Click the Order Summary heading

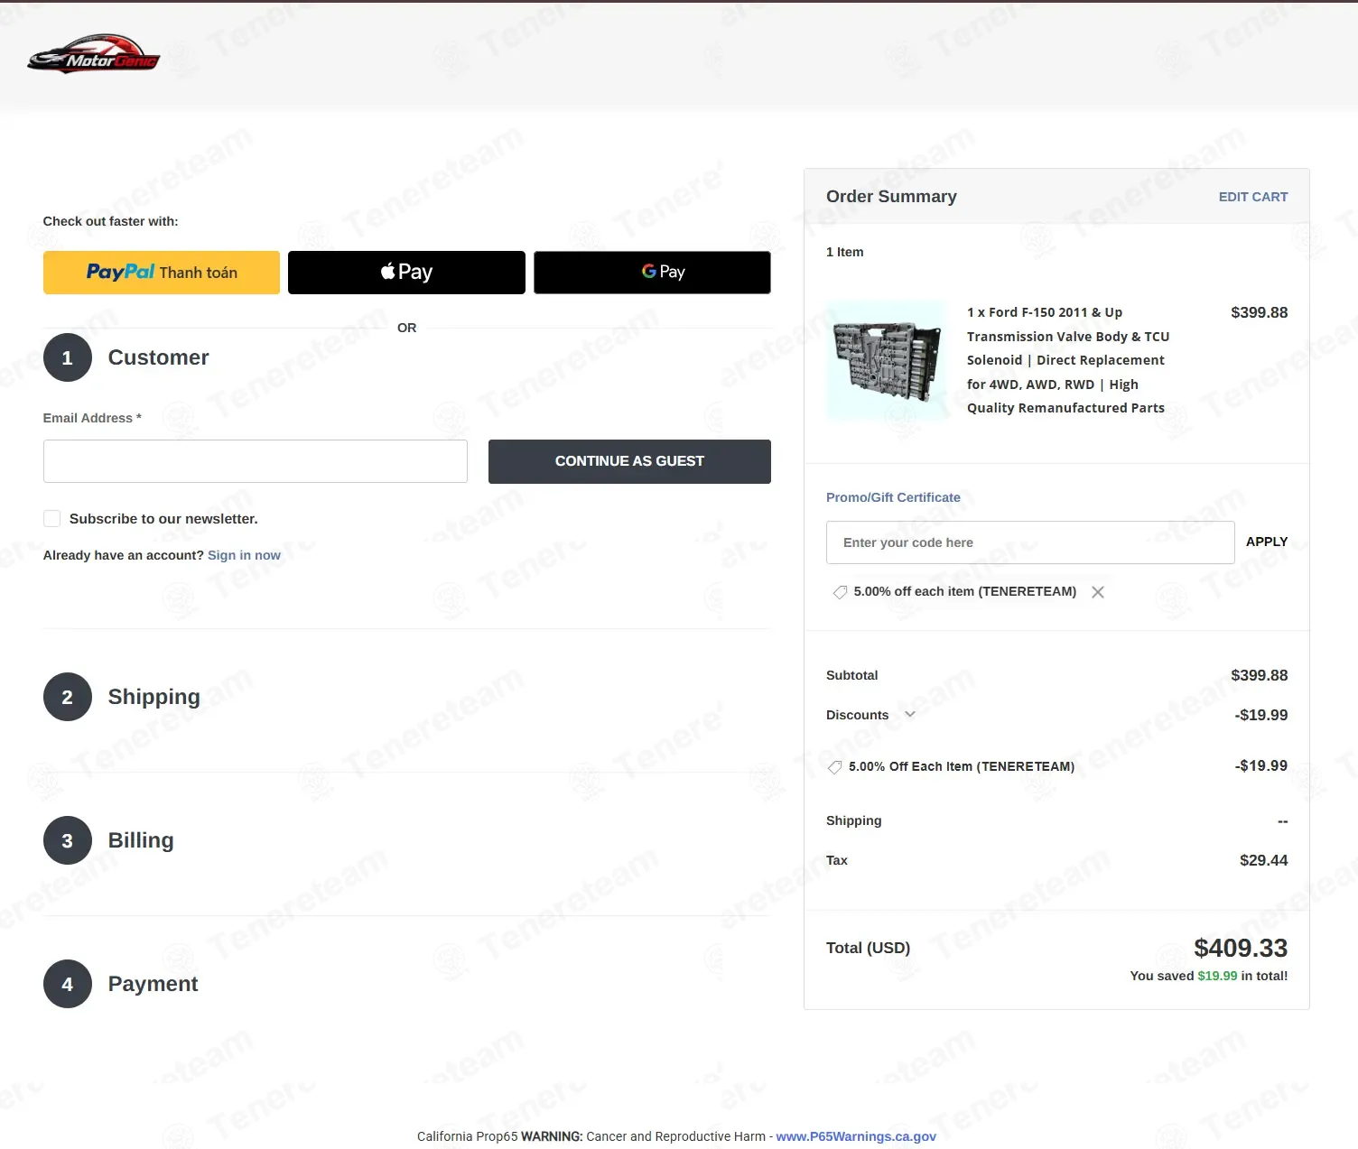click(x=891, y=197)
